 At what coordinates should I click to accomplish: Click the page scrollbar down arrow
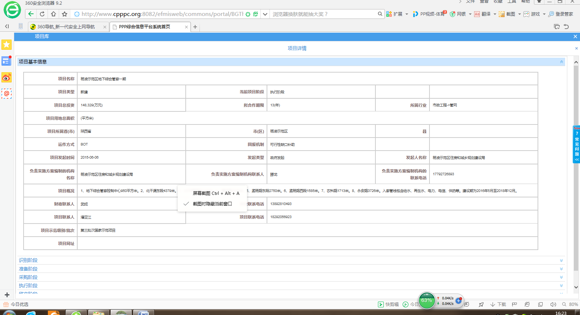pos(576,287)
